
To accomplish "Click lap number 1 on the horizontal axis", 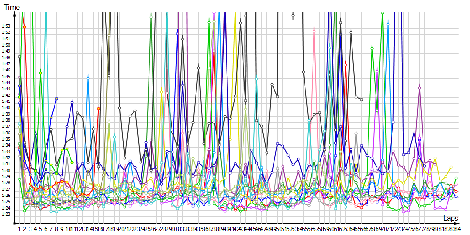I will point(19,229).
